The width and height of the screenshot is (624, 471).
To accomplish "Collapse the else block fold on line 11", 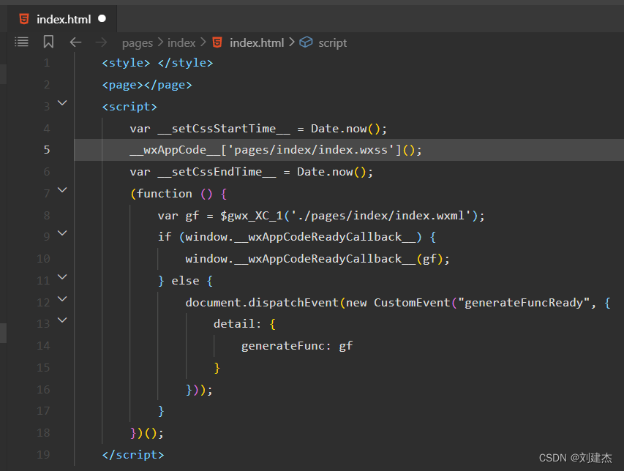I will (62, 277).
